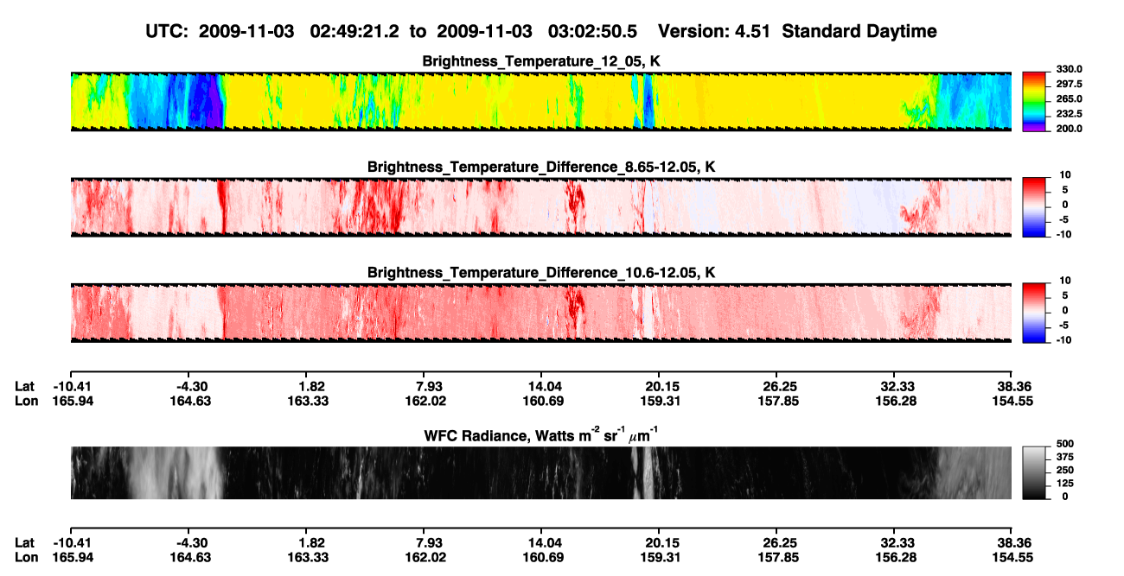Click the red-blue colorbar of the 10.6-12.05 panel
Screen dimensions: 1124x576
tap(1035, 313)
